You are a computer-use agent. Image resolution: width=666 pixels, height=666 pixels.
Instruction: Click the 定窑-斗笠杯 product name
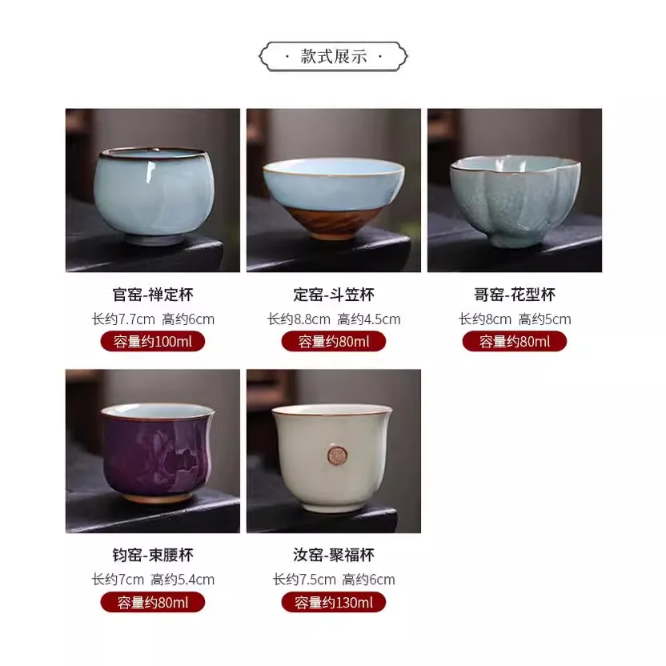point(334,295)
